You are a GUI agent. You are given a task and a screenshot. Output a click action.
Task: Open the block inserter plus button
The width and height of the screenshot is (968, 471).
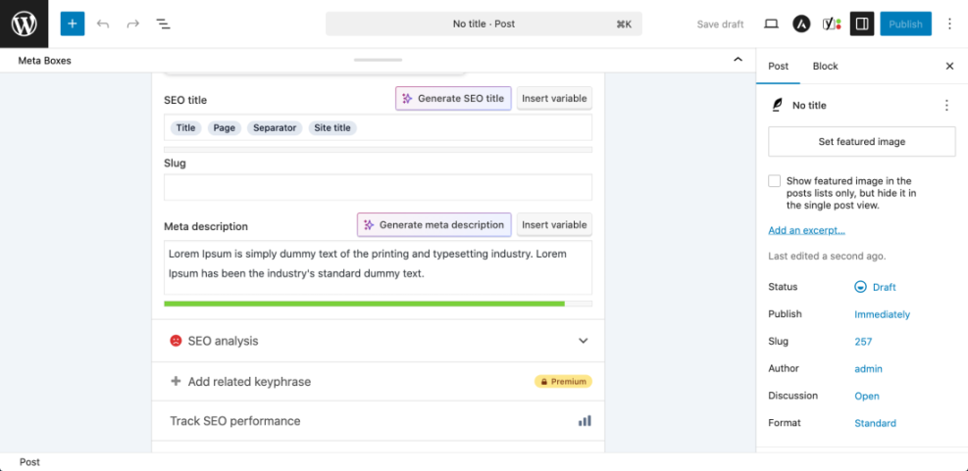[x=73, y=24]
